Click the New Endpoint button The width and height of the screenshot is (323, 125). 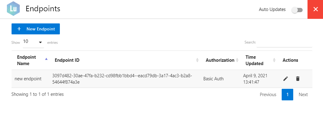pos(36,29)
